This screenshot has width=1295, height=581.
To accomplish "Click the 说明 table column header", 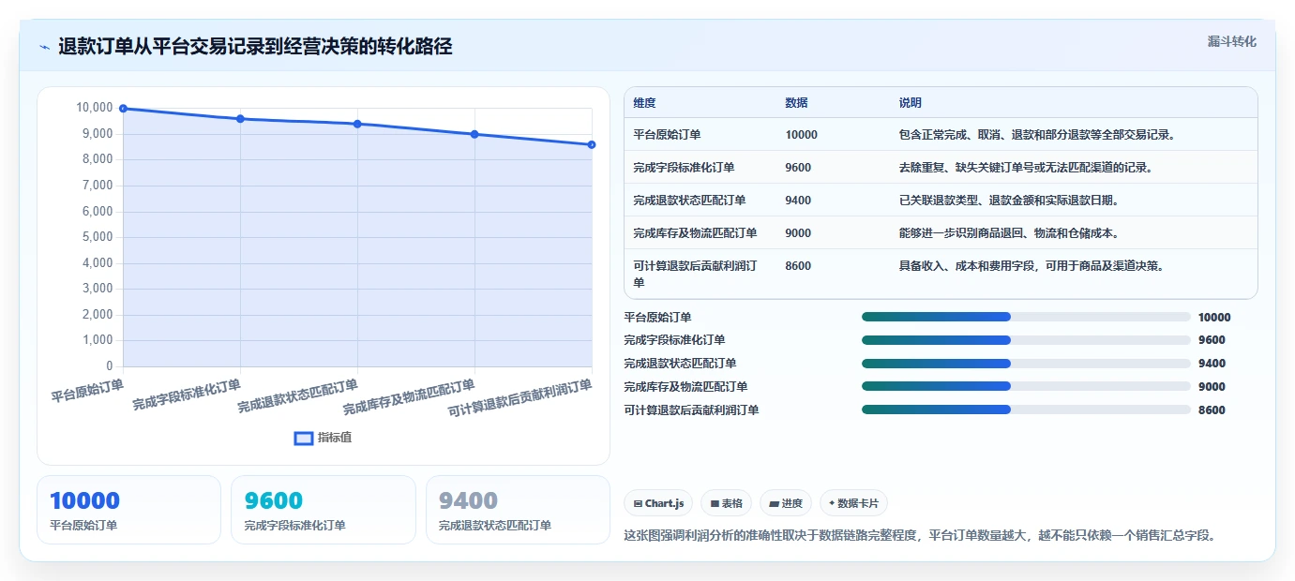I will tap(910, 102).
